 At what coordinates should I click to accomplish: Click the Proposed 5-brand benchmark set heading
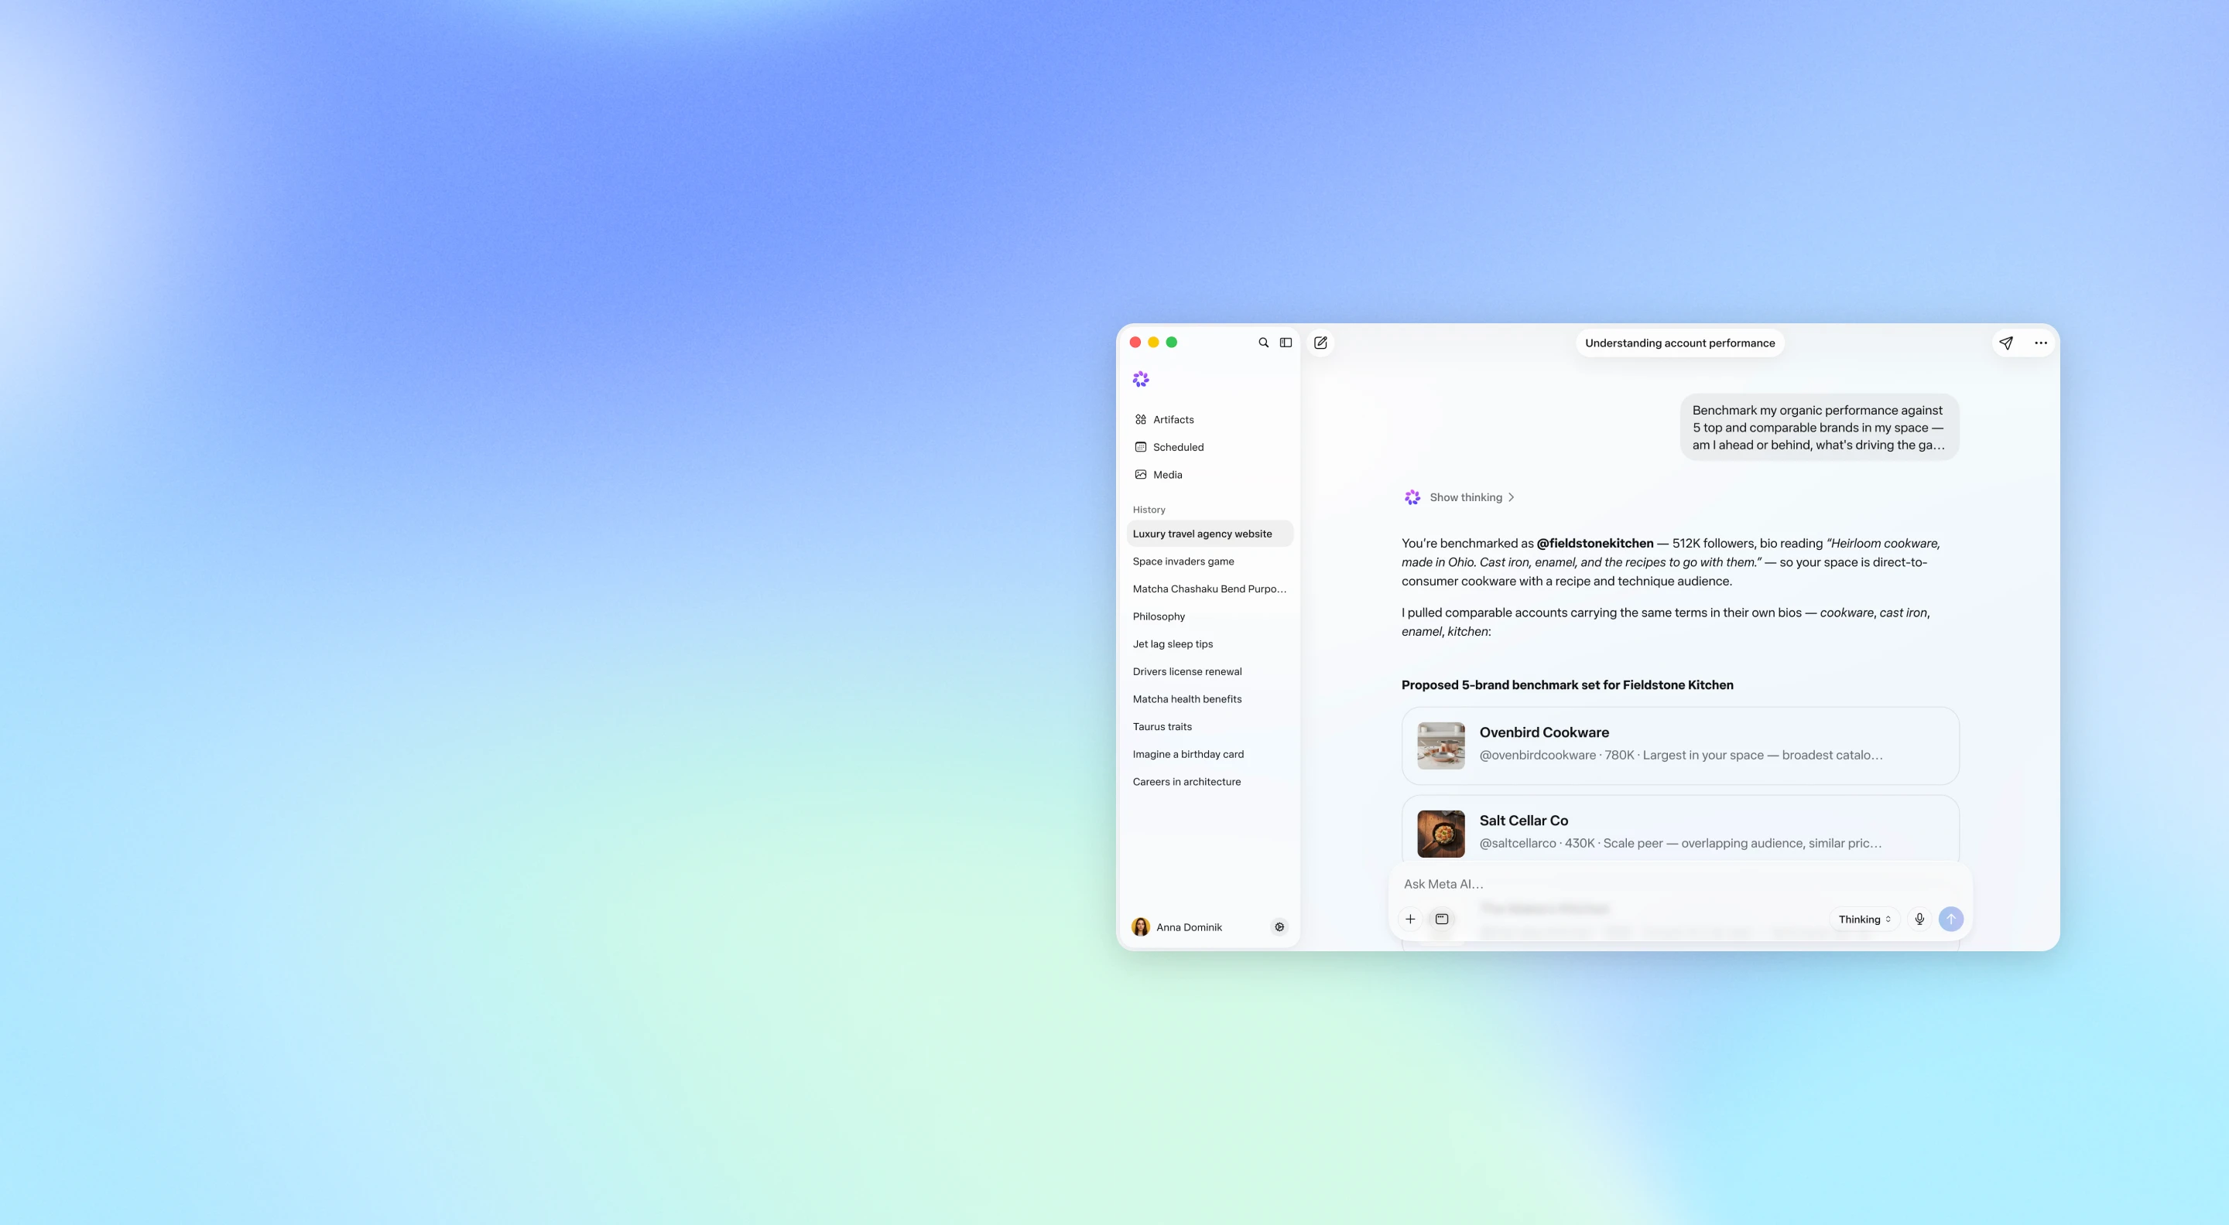coord(1567,684)
